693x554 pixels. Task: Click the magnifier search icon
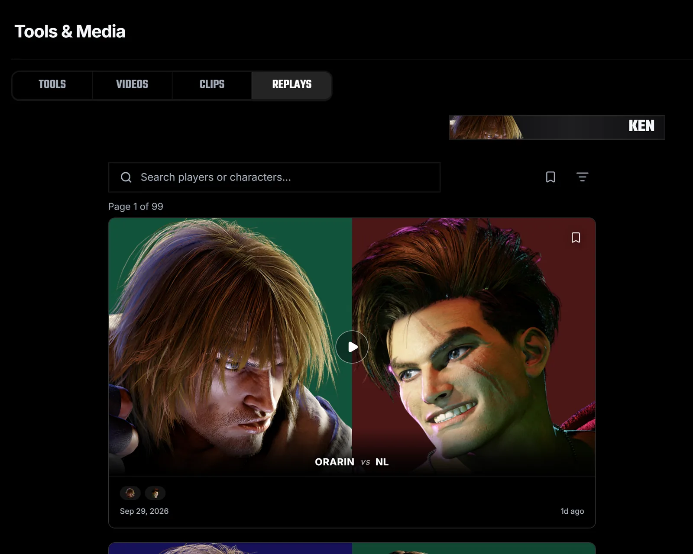(126, 177)
